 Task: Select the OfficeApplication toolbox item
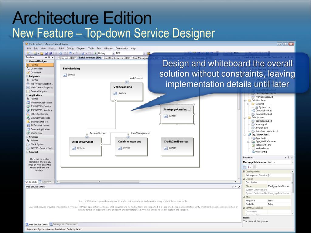39,114
